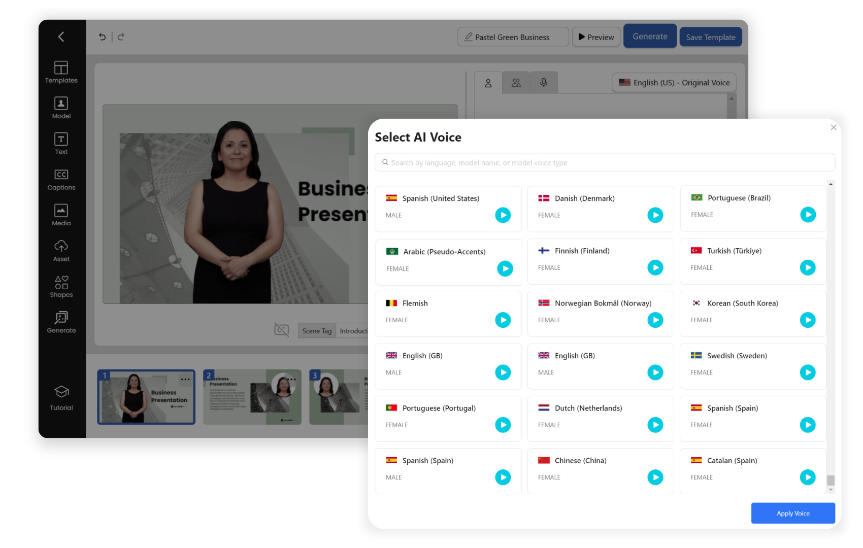Viewport: 863px width, 548px height.
Task: Select the Korean (South Korea) voice card
Action: point(753,314)
